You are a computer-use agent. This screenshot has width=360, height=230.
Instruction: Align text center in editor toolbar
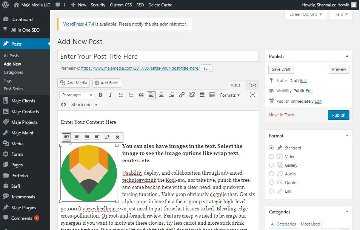point(162,95)
